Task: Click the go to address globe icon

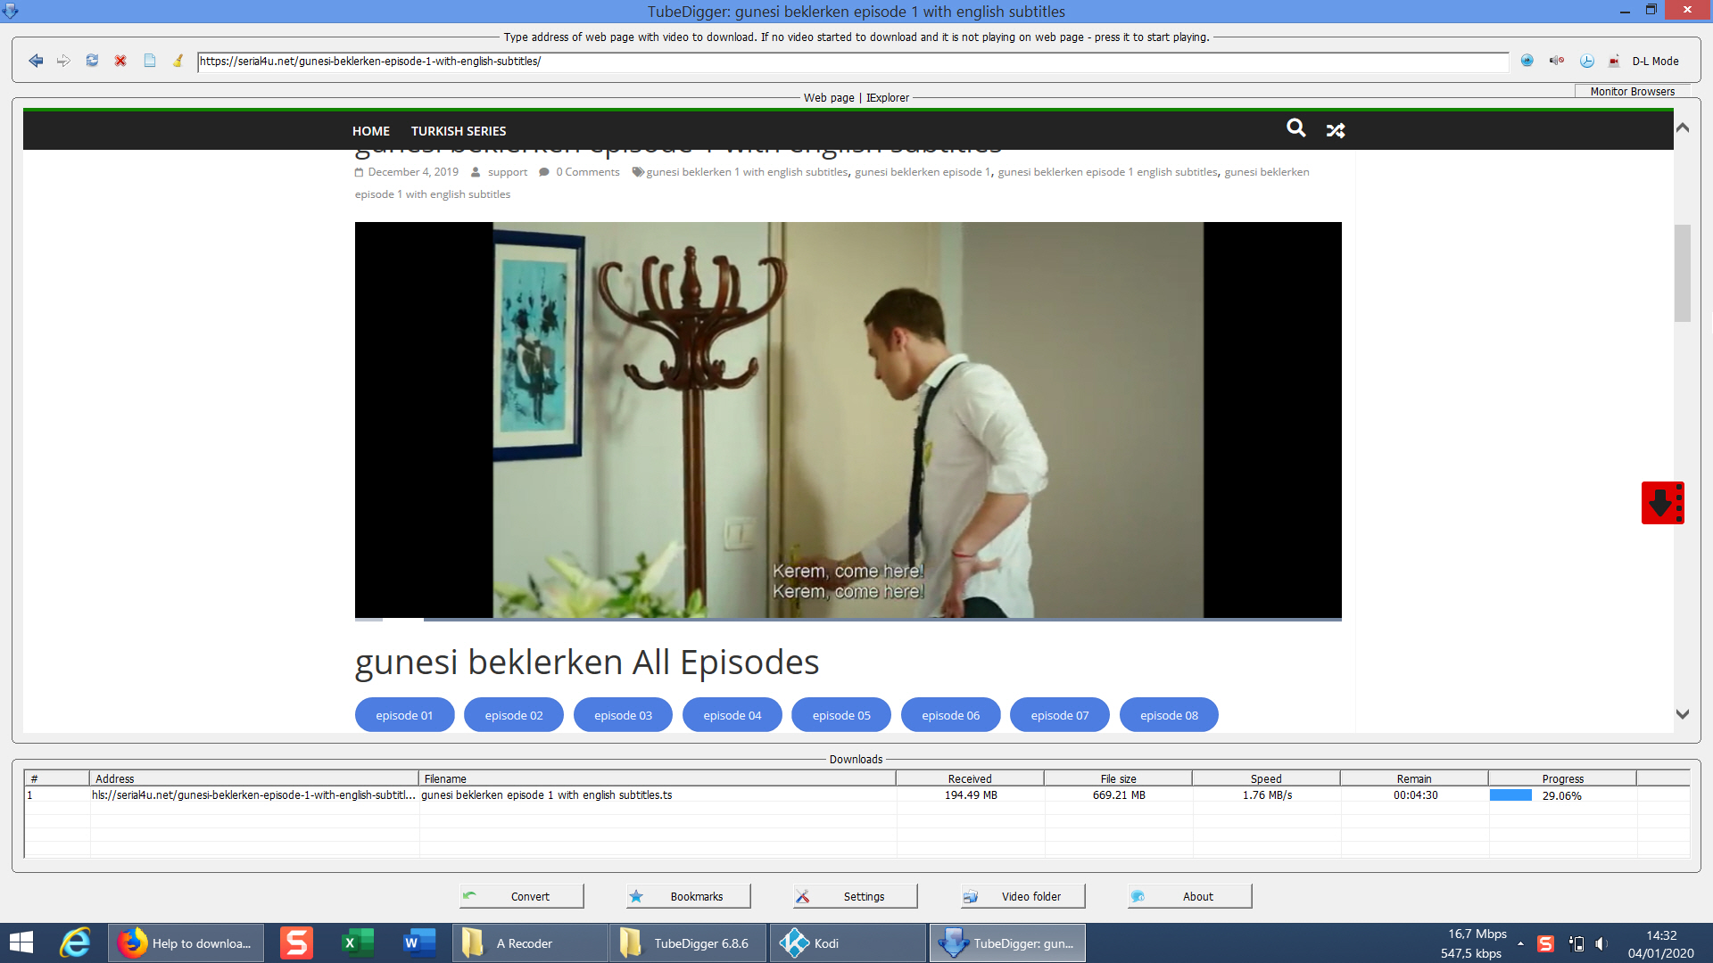Action: point(1527,61)
